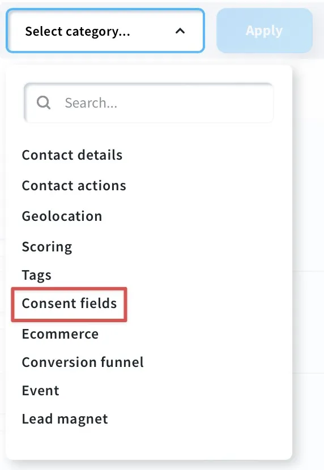Select the highlighted Consent fields option
Viewport: 324px width, 470px height.
pyautogui.click(x=69, y=304)
